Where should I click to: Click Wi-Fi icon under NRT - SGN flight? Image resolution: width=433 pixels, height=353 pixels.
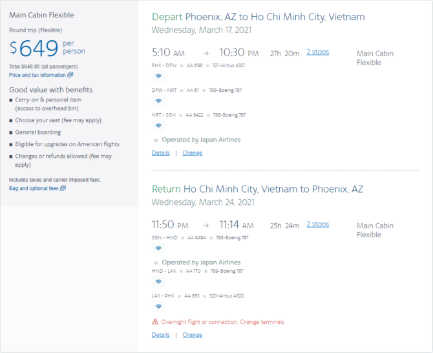pyautogui.click(x=158, y=125)
